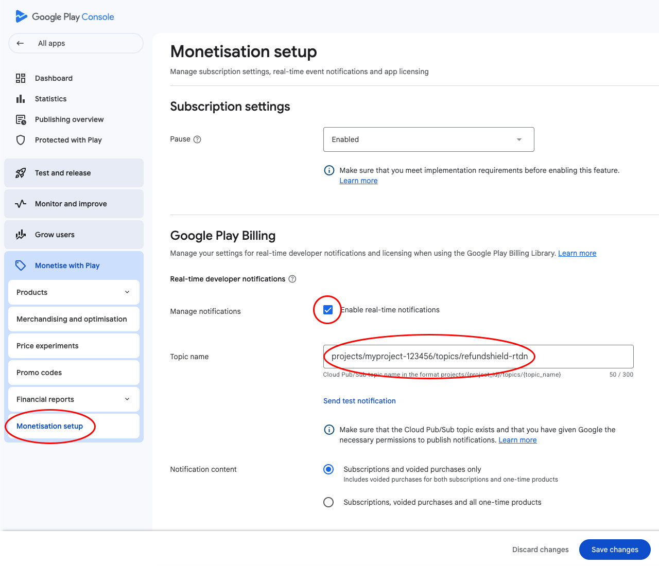Click info icon beside implementation requirements note

pos(329,170)
